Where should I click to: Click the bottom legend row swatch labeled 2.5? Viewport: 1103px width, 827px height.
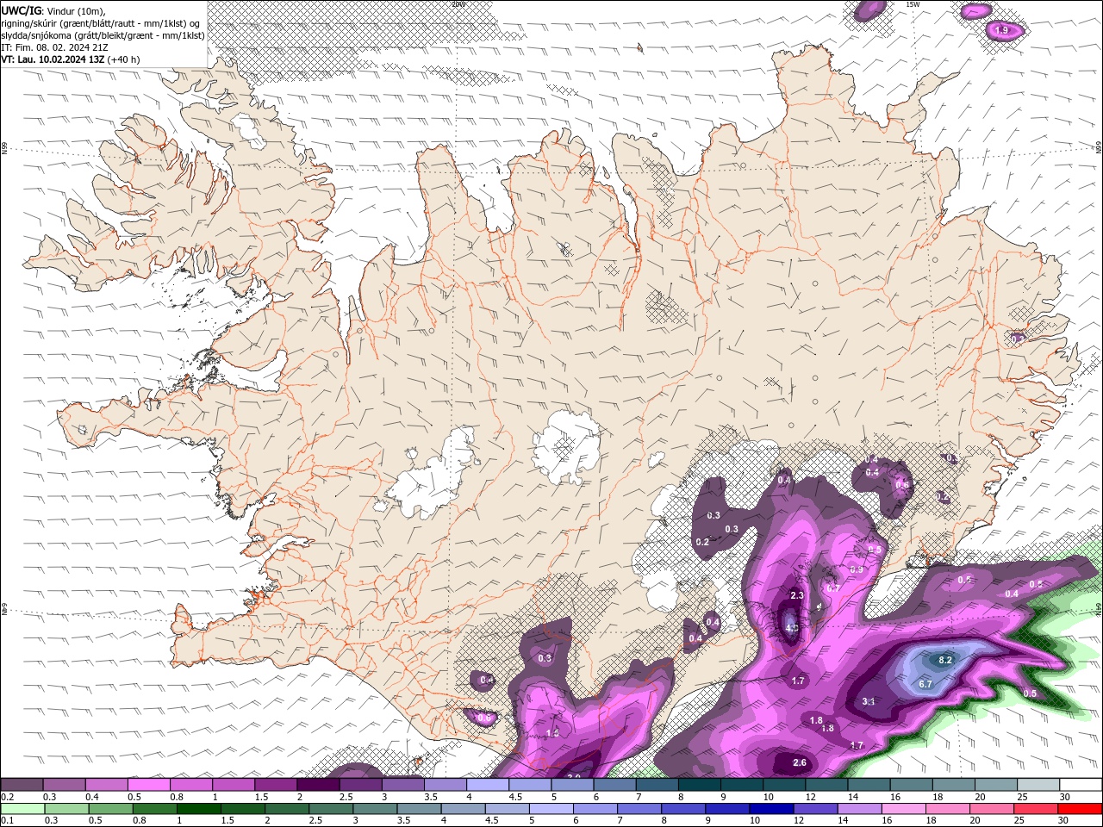coord(331,809)
